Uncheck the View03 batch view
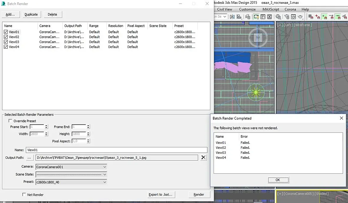Screen dimensions: 348x203 6,42
